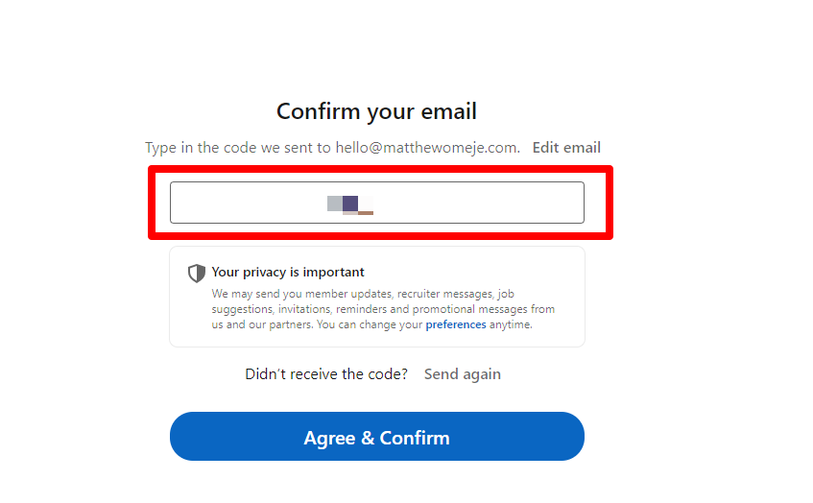Click the job phrase ending the first notice line

(x=506, y=294)
